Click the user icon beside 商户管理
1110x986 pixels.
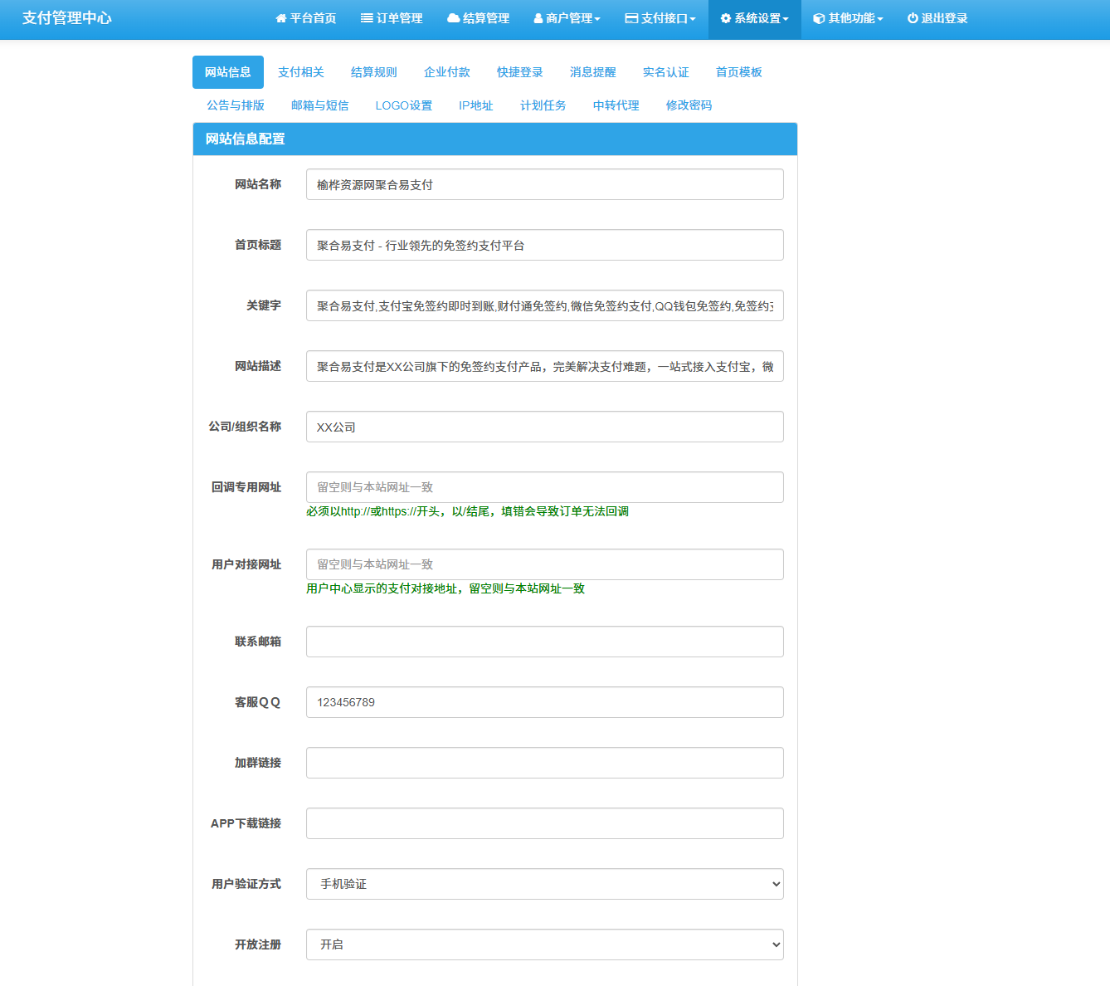538,18
